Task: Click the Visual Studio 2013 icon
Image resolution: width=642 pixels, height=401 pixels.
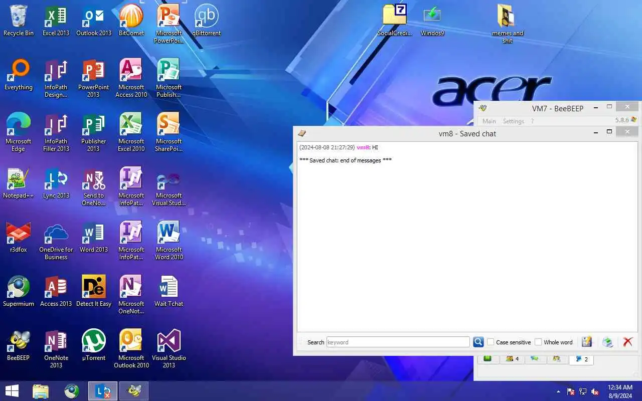Action: point(169,349)
